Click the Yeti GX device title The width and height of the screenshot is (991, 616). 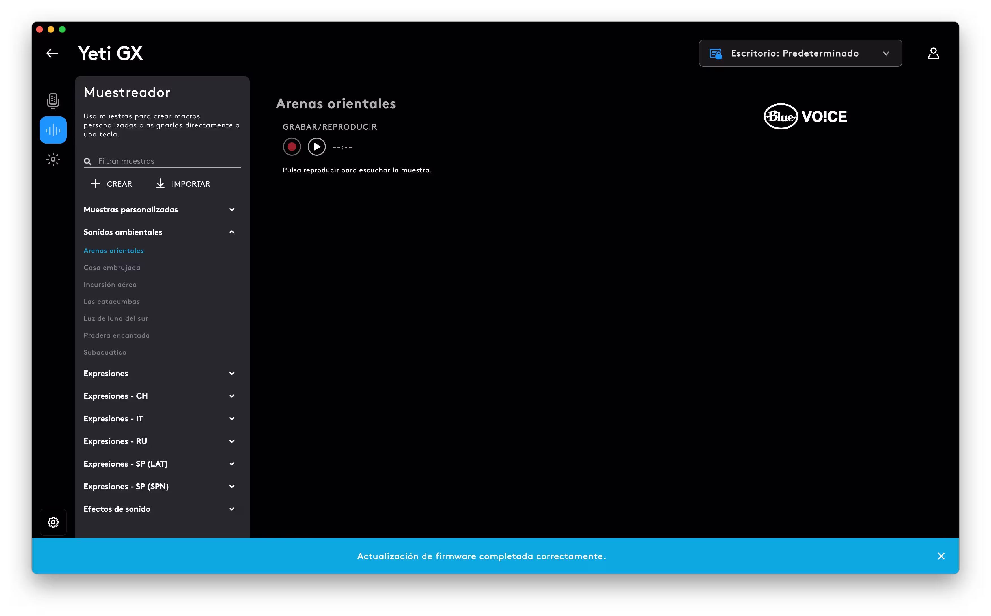coord(111,53)
